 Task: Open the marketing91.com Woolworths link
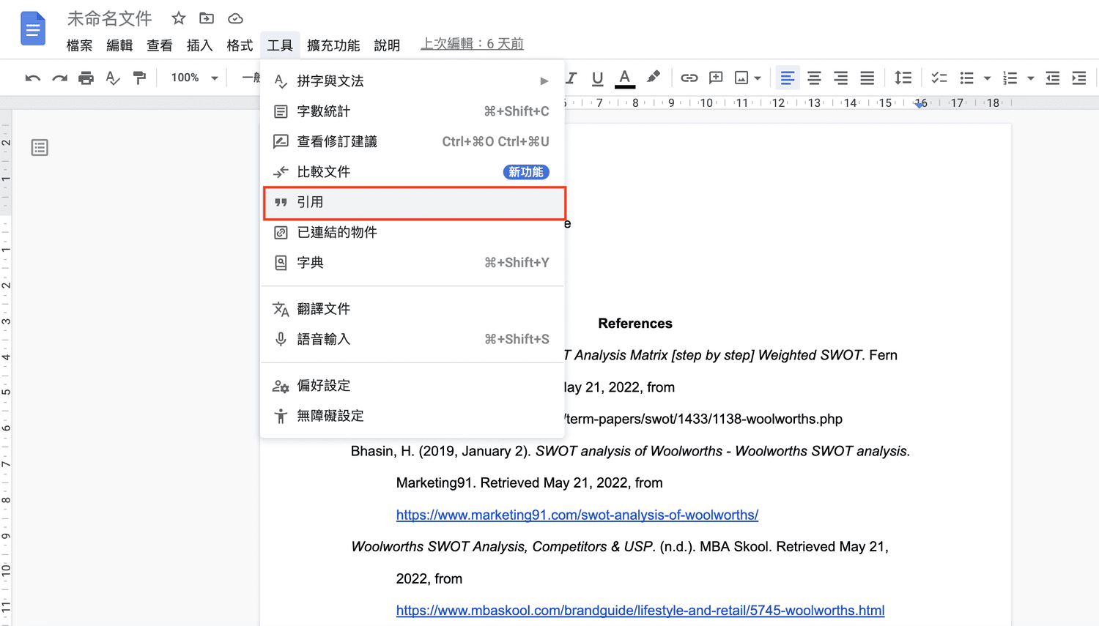(x=577, y=515)
